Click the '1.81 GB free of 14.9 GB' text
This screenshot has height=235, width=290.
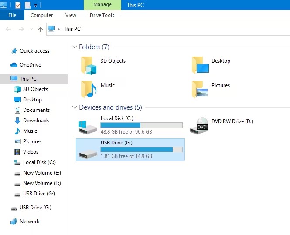pos(126,156)
